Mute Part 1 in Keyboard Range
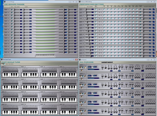This screenshot has width=157, height=116. 12,10
